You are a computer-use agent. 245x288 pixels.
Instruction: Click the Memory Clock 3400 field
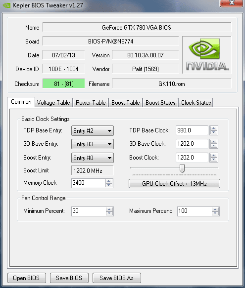[89, 183]
